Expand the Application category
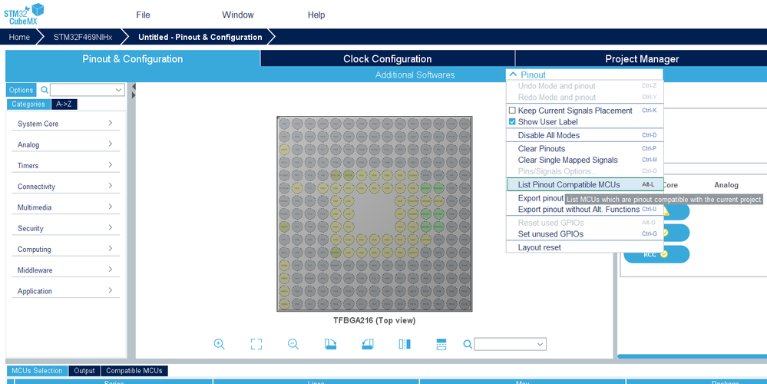767x384 pixels. point(65,290)
